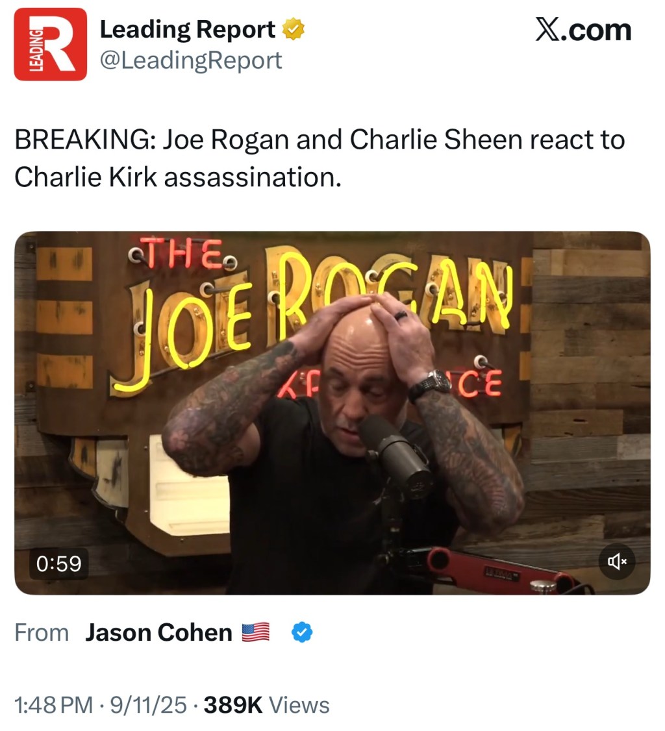
Task: Unmute the video with the speaker icon
Action: click(x=616, y=562)
